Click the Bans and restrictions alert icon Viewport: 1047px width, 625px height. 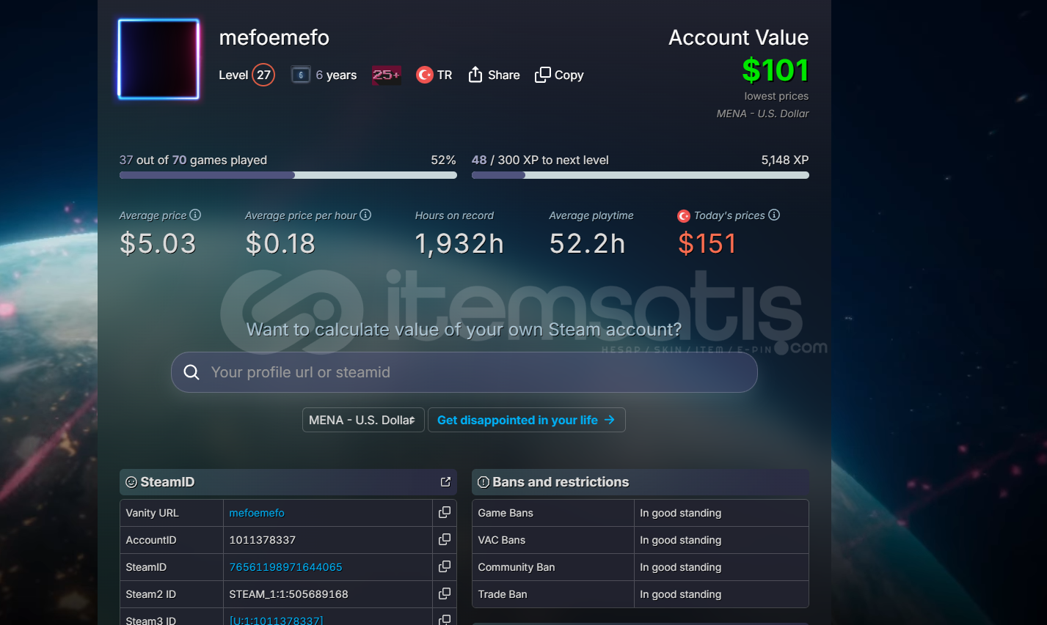tap(484, 482)
